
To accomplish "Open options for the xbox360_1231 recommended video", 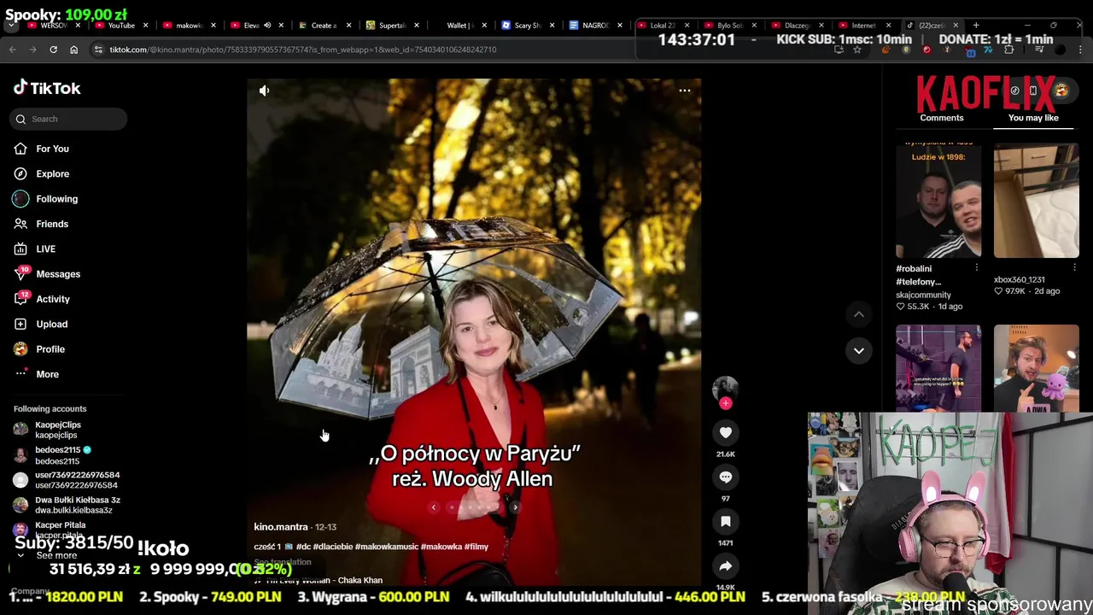I will click(x=1074, y=267).
